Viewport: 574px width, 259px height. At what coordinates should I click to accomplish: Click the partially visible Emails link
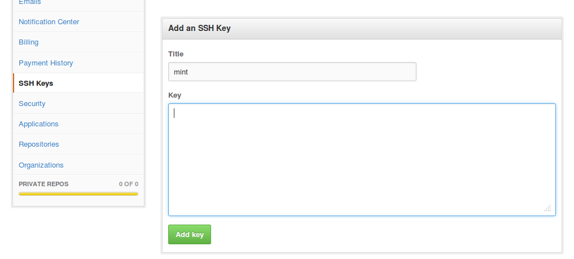30,2
